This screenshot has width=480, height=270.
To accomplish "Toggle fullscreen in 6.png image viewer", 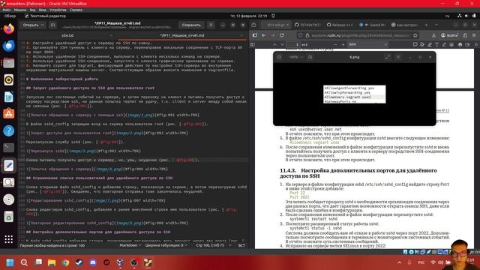I will click(x=388, y=57).
